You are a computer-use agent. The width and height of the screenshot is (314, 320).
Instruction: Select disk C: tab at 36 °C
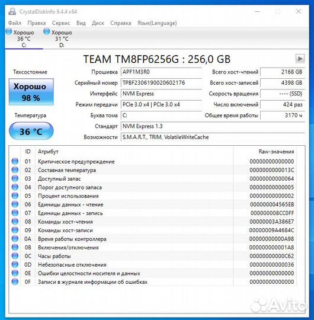point(24,39)
